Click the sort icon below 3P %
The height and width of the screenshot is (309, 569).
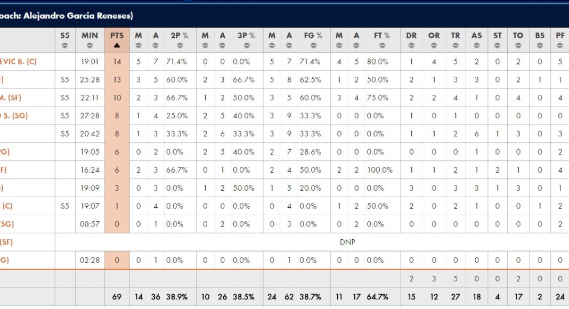click(x=246, y=45)
